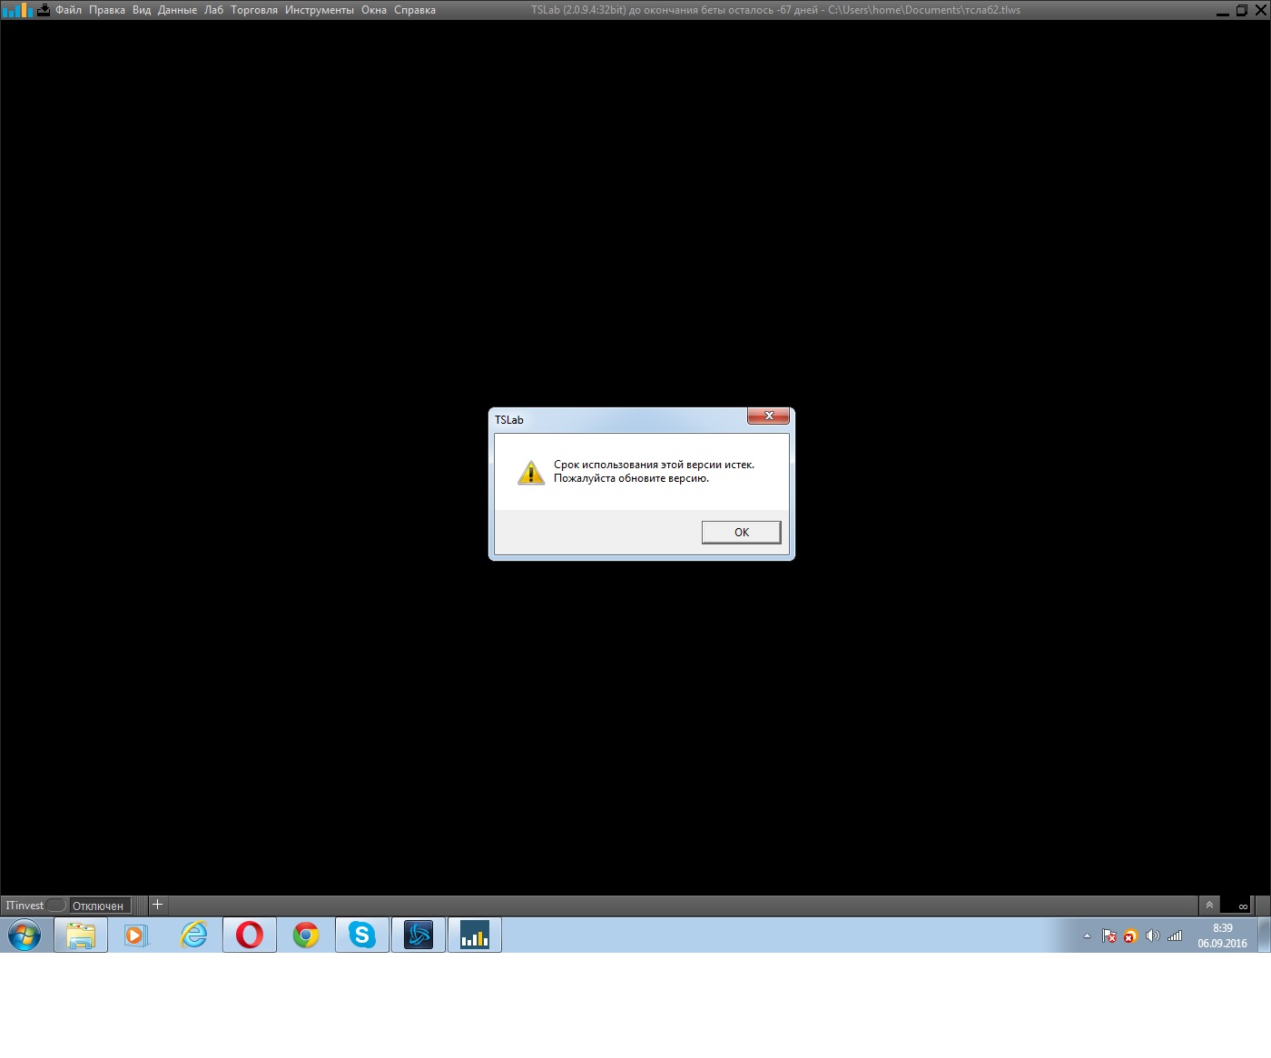
Task: Launch Google Chrome from the taskbar
Action: click(x=306, y=935)
